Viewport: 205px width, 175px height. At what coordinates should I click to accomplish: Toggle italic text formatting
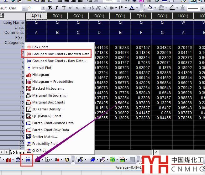[x=57, y=8]
